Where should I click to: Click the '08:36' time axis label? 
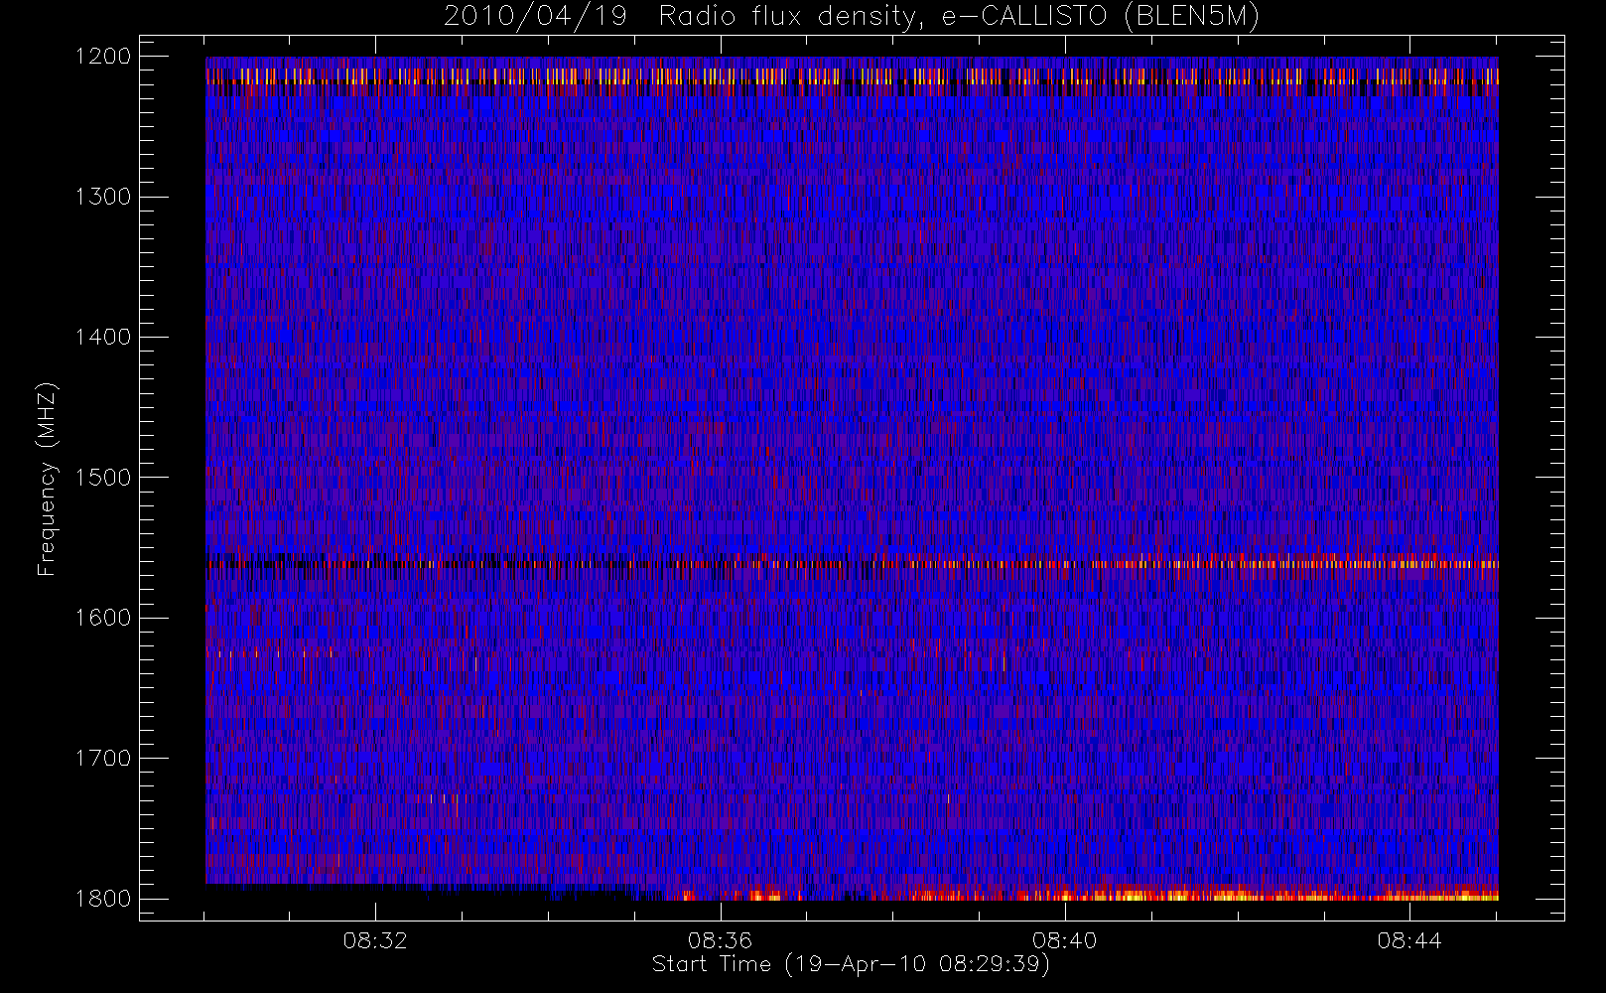coord(720,940)
